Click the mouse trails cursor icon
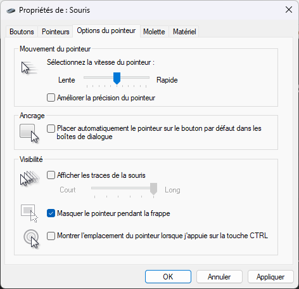Image resolution: width=299 pixels, height=289 pixels. coord(30,178)
